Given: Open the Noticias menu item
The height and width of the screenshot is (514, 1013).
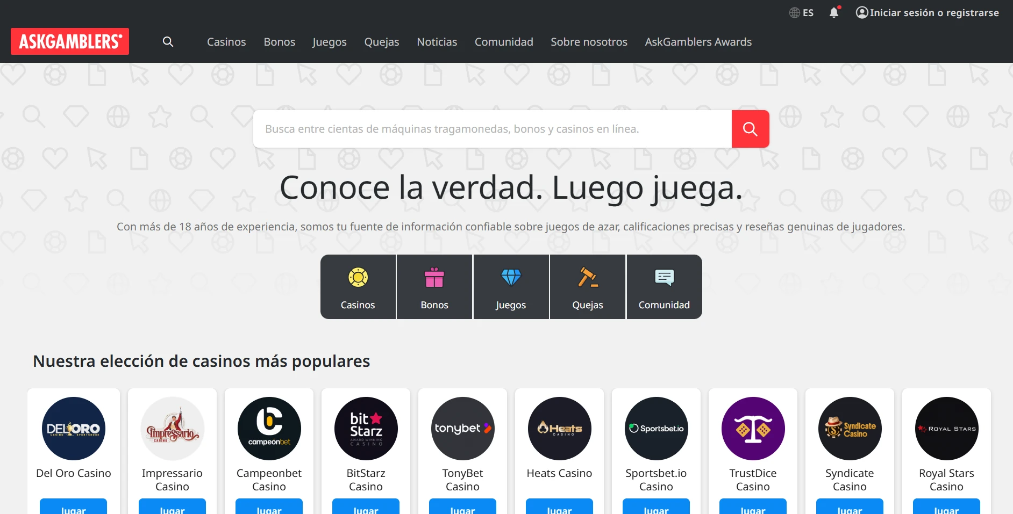Looking at the screenshot, I should [x=437, y=42].
